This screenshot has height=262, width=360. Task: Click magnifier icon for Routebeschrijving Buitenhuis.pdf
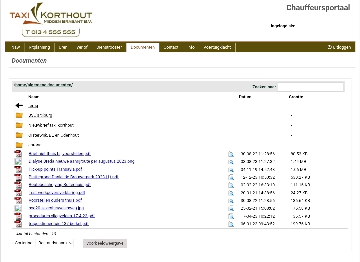231,185
